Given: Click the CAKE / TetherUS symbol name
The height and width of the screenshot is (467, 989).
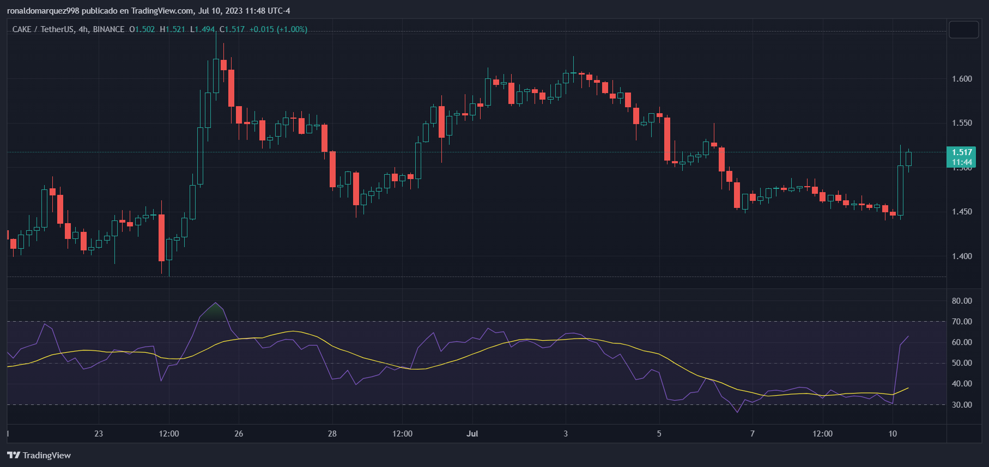Looking at the screenshot, I should pyautogui.click(x=43, y=29).
